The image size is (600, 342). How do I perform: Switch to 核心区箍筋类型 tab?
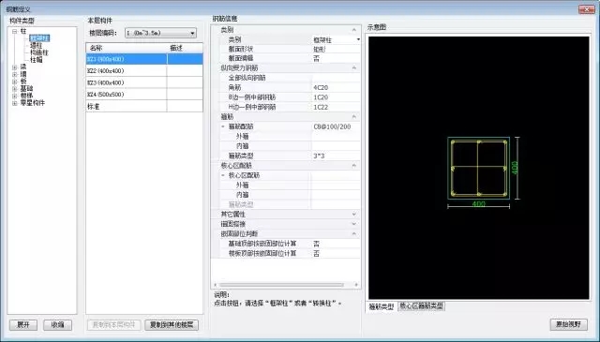421,306
